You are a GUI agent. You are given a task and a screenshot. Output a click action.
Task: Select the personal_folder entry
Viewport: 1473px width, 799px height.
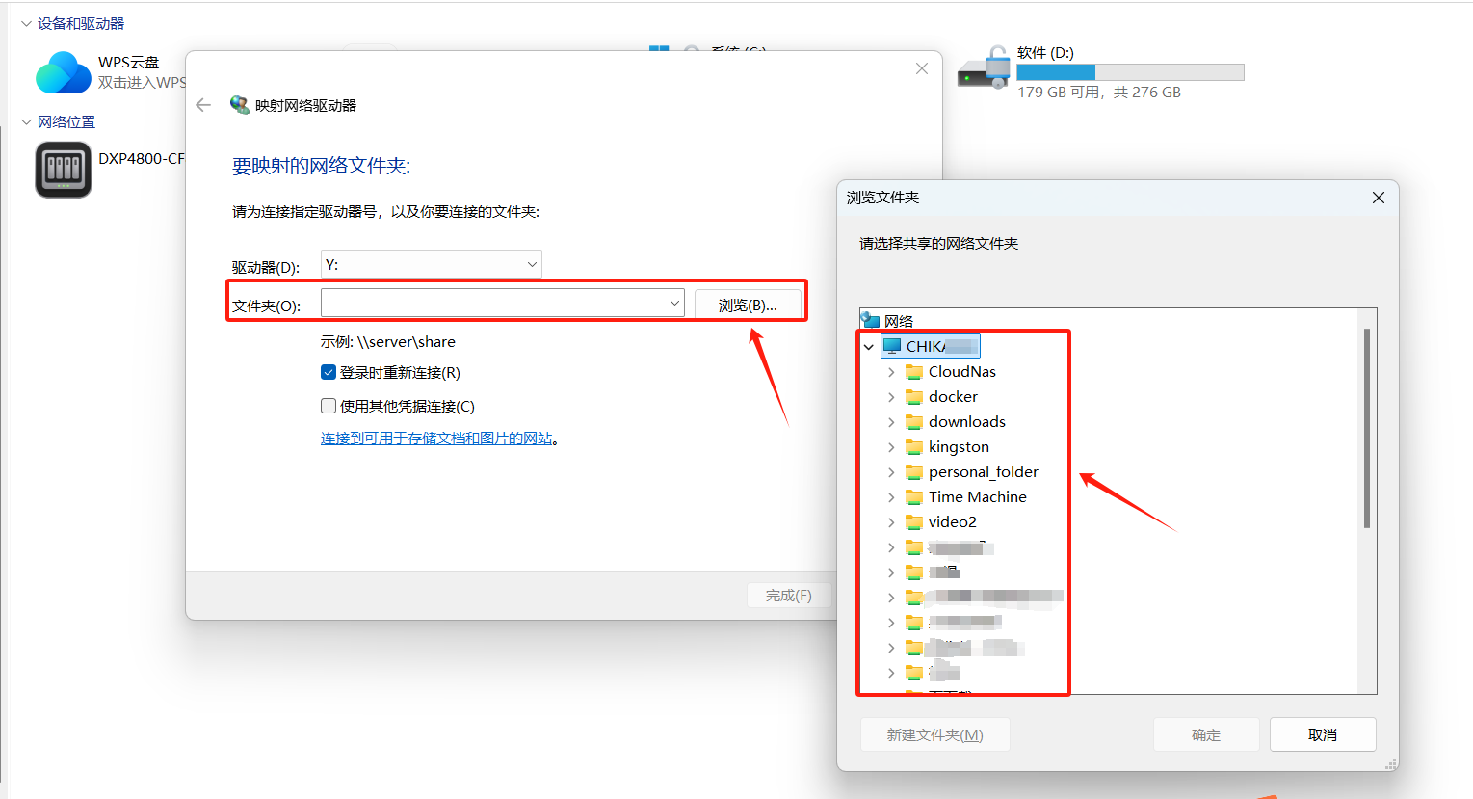point(983,472)
